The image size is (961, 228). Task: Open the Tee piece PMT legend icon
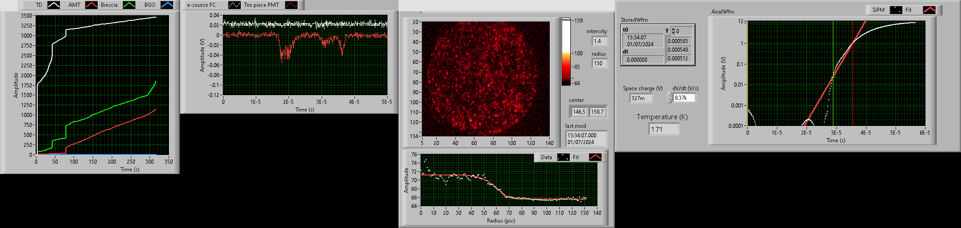coord(291,5)
